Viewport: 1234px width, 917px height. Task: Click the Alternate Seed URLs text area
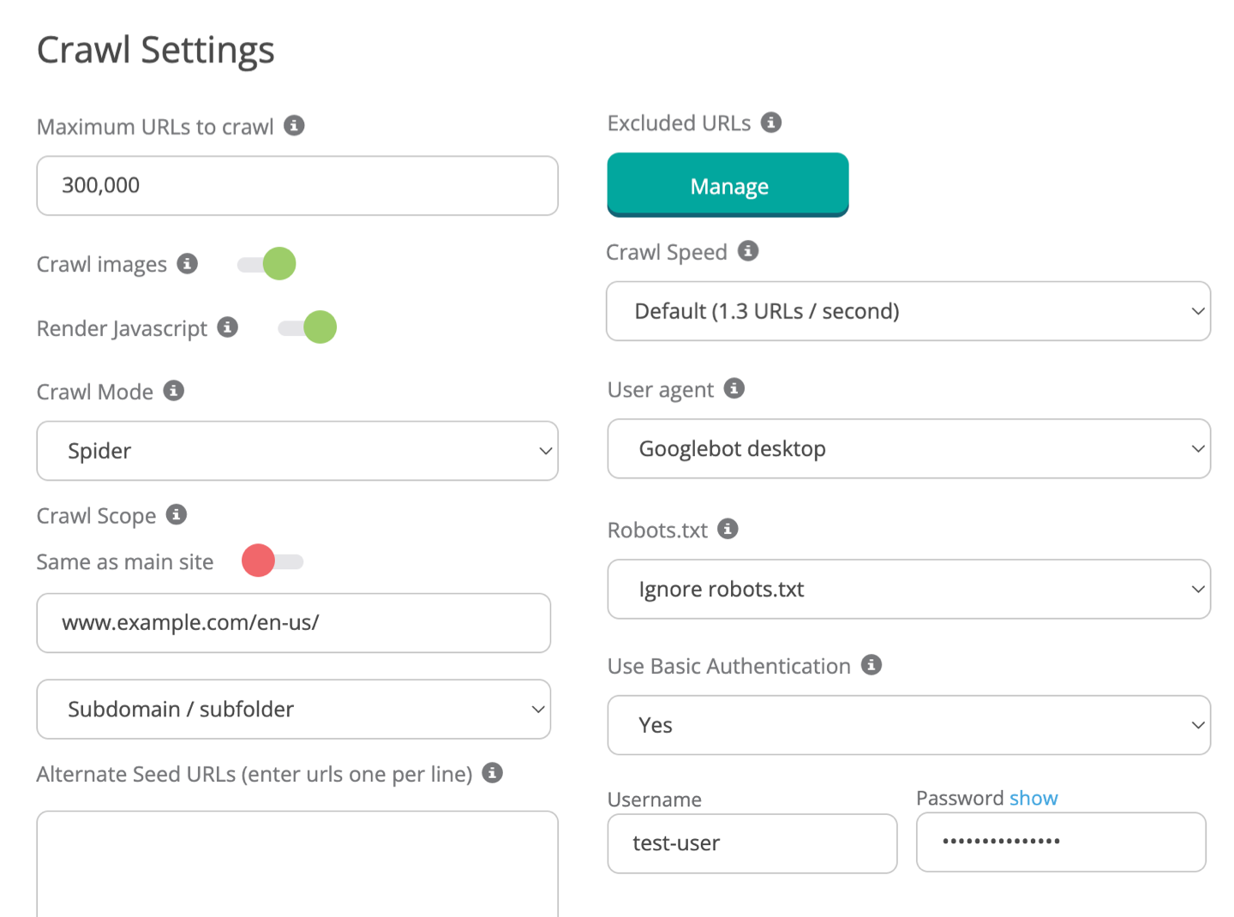coord(297,864)
